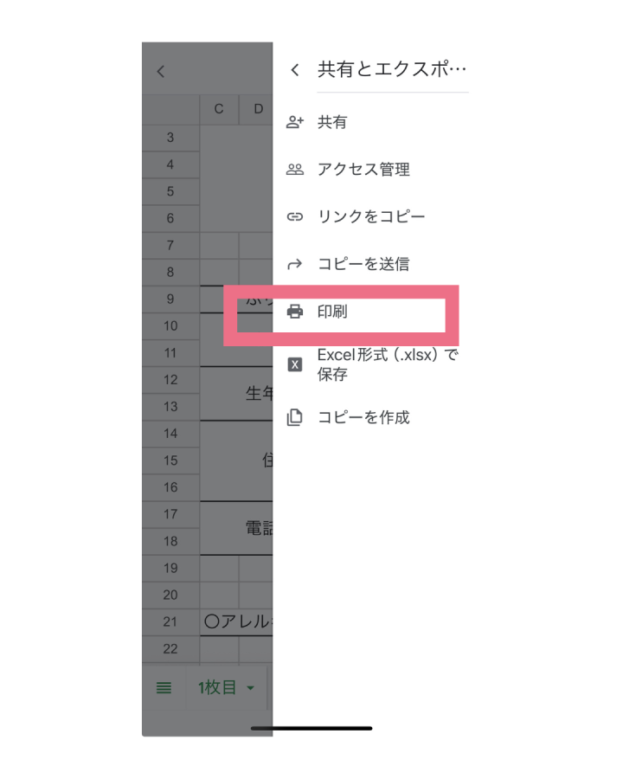Choose Excel形式 (.xlsx) で保存
This screenshot has width=623, height=779.
pos(387,364)
